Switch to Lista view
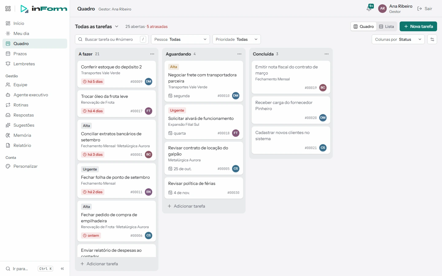 click(x=386, y=26)
